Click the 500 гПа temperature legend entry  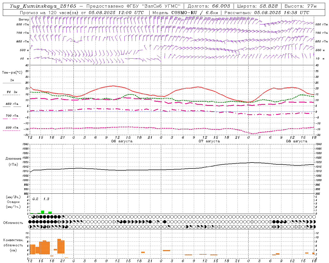[12, 127]
